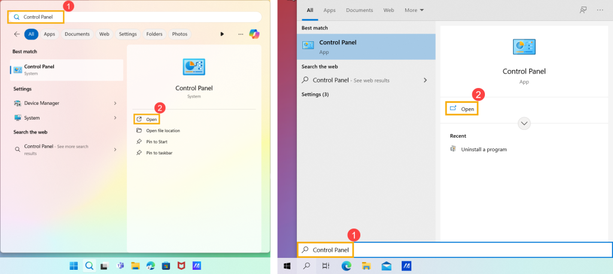
Task: Click Open in Windows 11 Control Panel preview
Action: coord(147,119)
